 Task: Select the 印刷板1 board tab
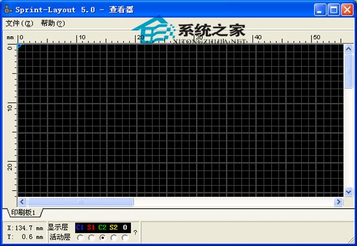[x=23, y=212]
